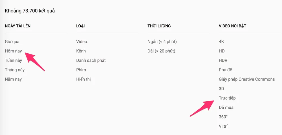This screenshot has height=135, width=282.
Task: Choose duration "Dài (> 20 phút)"
Action: click(x=161, y=51)
